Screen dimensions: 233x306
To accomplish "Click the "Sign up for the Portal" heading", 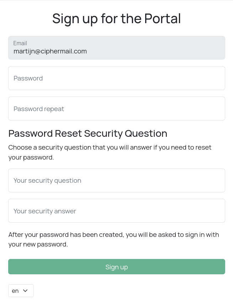I will (117, 19).
